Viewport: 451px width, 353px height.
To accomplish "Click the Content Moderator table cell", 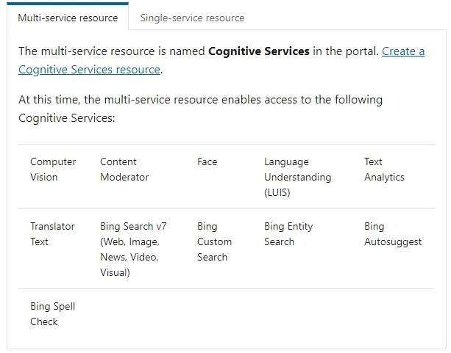I will coord(124,170).
